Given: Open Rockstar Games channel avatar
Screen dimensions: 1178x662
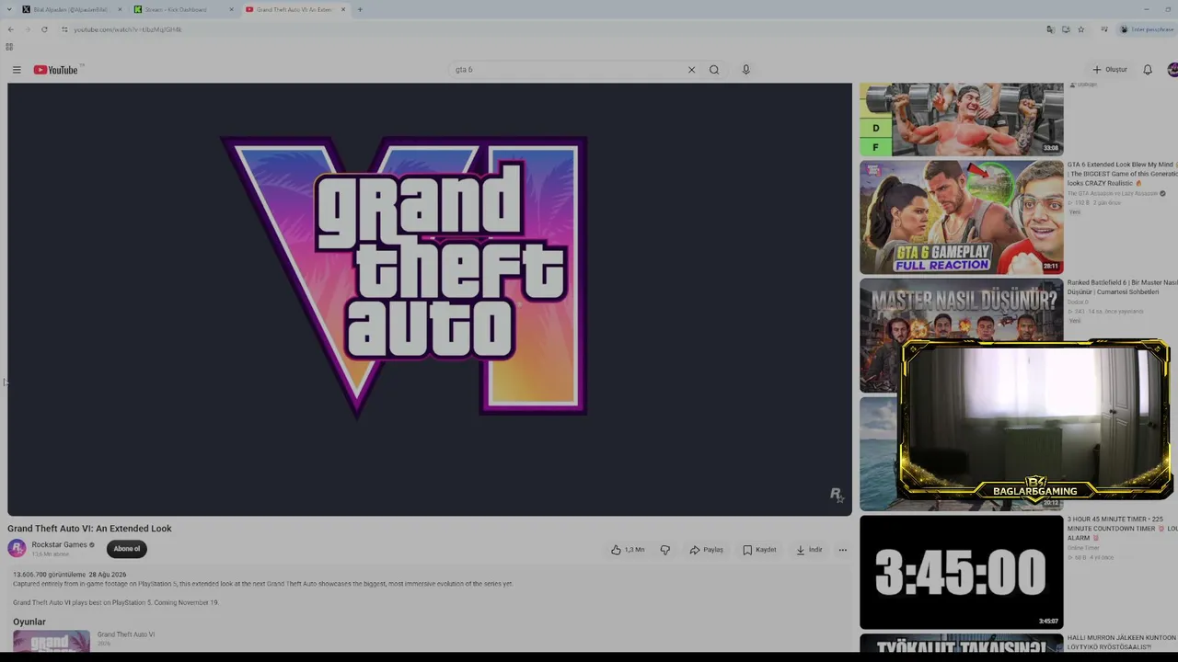Looking at the screenshot, I should 17,549.
